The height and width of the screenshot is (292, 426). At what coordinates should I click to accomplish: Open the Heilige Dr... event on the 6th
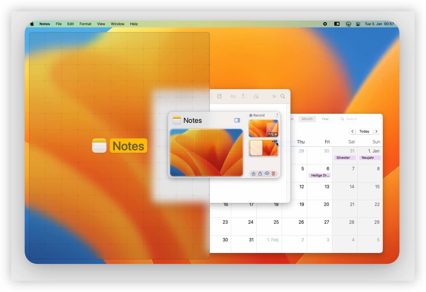coord(319,175)
